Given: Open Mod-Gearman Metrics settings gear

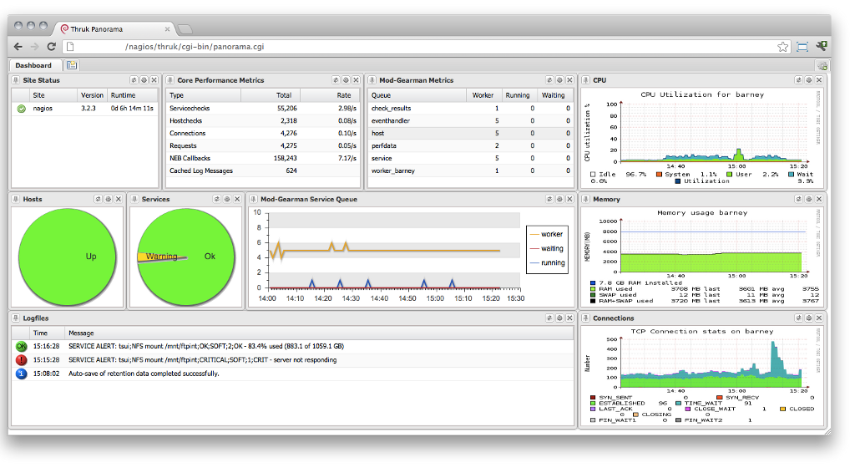Looking at the screenshot, I should (x=559, y=80).
